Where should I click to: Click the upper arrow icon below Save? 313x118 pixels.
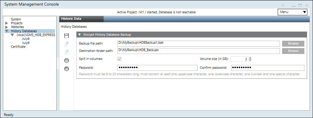tap(67, 44)
